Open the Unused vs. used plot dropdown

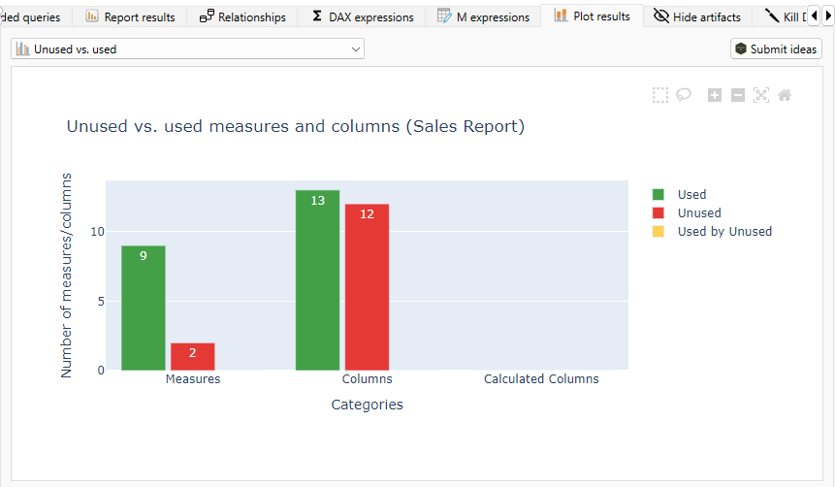pyautogui.click(x=188, y=49)
